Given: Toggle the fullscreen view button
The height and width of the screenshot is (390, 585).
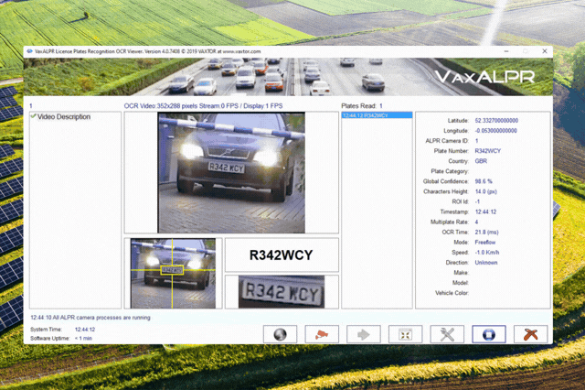Looking at the screenshot, I should [x=405, y=334].
